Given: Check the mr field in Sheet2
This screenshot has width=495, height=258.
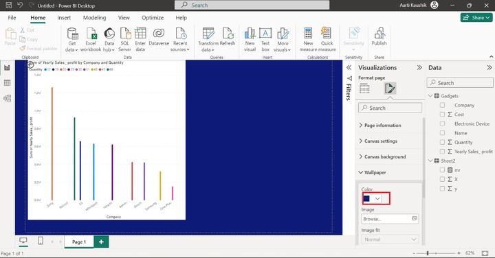Looking at the screenshot, I should (x=442, y=170).
